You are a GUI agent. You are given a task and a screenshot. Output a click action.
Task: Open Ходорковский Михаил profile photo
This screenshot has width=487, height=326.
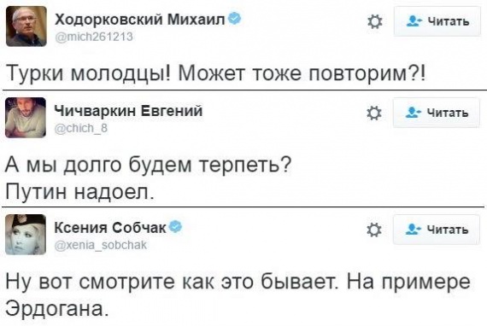coord(26,26)
